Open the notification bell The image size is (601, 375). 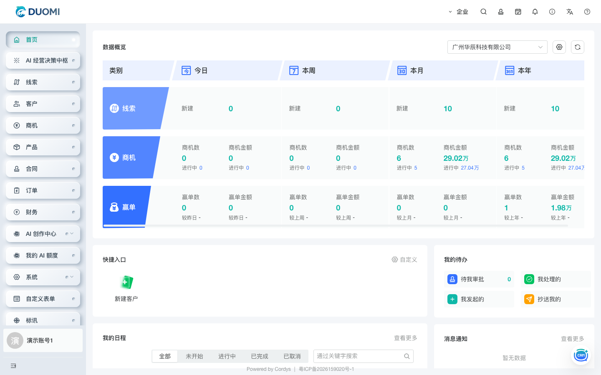(x=535, y=12)
